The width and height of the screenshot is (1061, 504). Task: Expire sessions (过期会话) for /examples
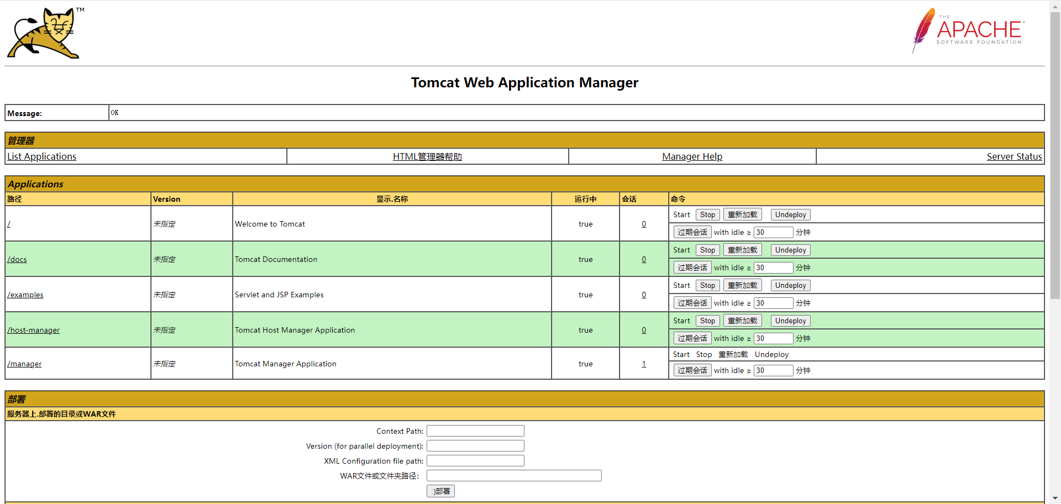tap(692, 303)
